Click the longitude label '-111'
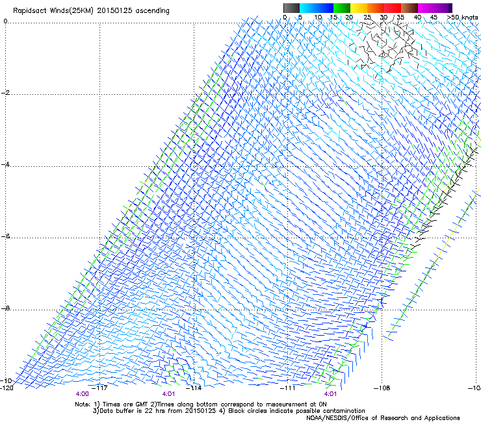The image size is (481, 422). (288, 388)
